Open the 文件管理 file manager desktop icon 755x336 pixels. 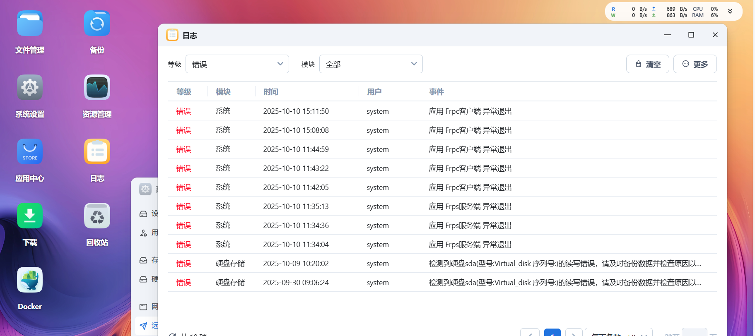(30, 24)
